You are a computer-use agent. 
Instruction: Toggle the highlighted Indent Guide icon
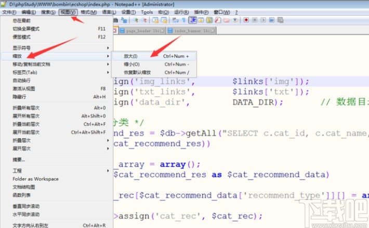pyautogui.click(x=192, y=20)
